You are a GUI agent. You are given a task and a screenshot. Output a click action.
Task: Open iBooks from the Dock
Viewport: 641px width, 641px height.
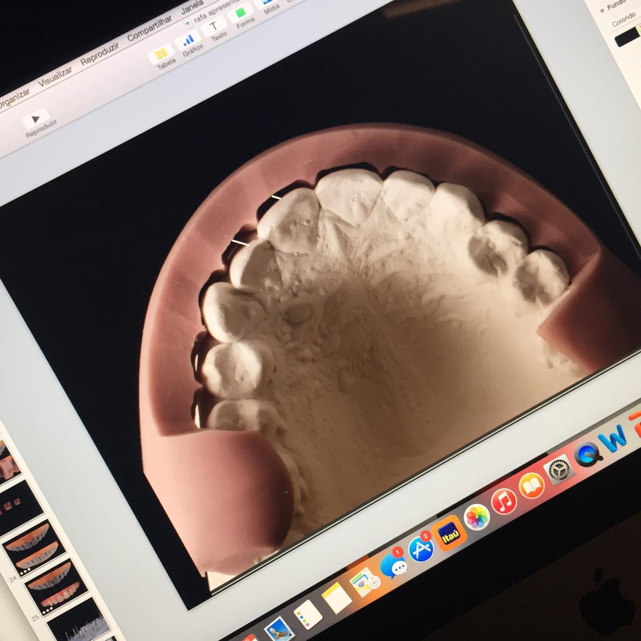tap(531, 486)
